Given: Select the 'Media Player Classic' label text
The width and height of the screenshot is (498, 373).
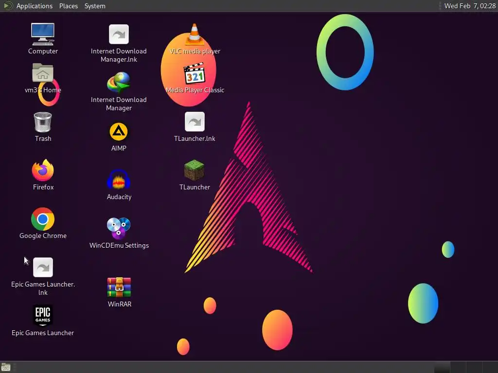Looking at the screenshot, I should [195, 90].
